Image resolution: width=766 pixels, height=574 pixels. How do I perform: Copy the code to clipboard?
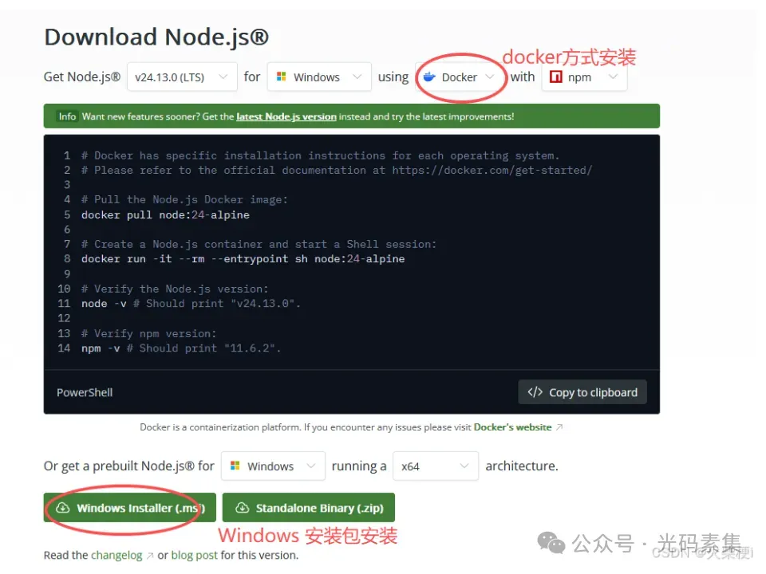[582, 392]
